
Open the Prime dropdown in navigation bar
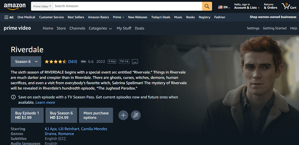pos(118,17)
